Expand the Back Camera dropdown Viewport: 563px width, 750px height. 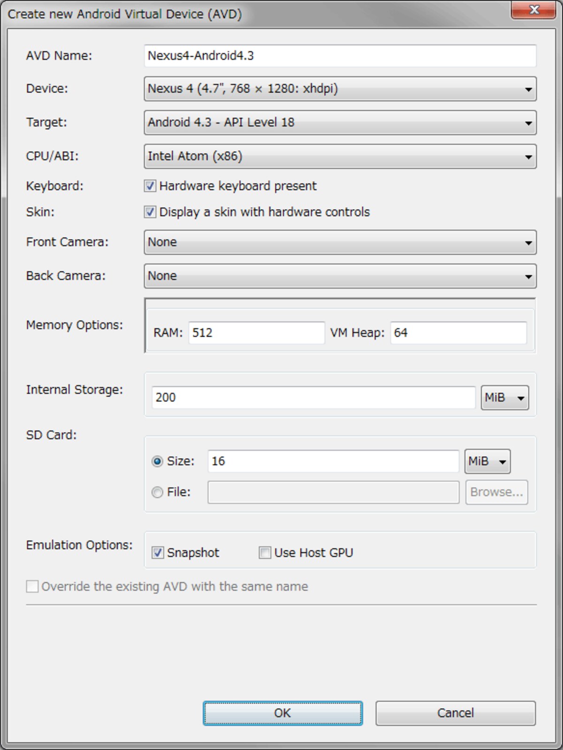click(x=340, y=276)
